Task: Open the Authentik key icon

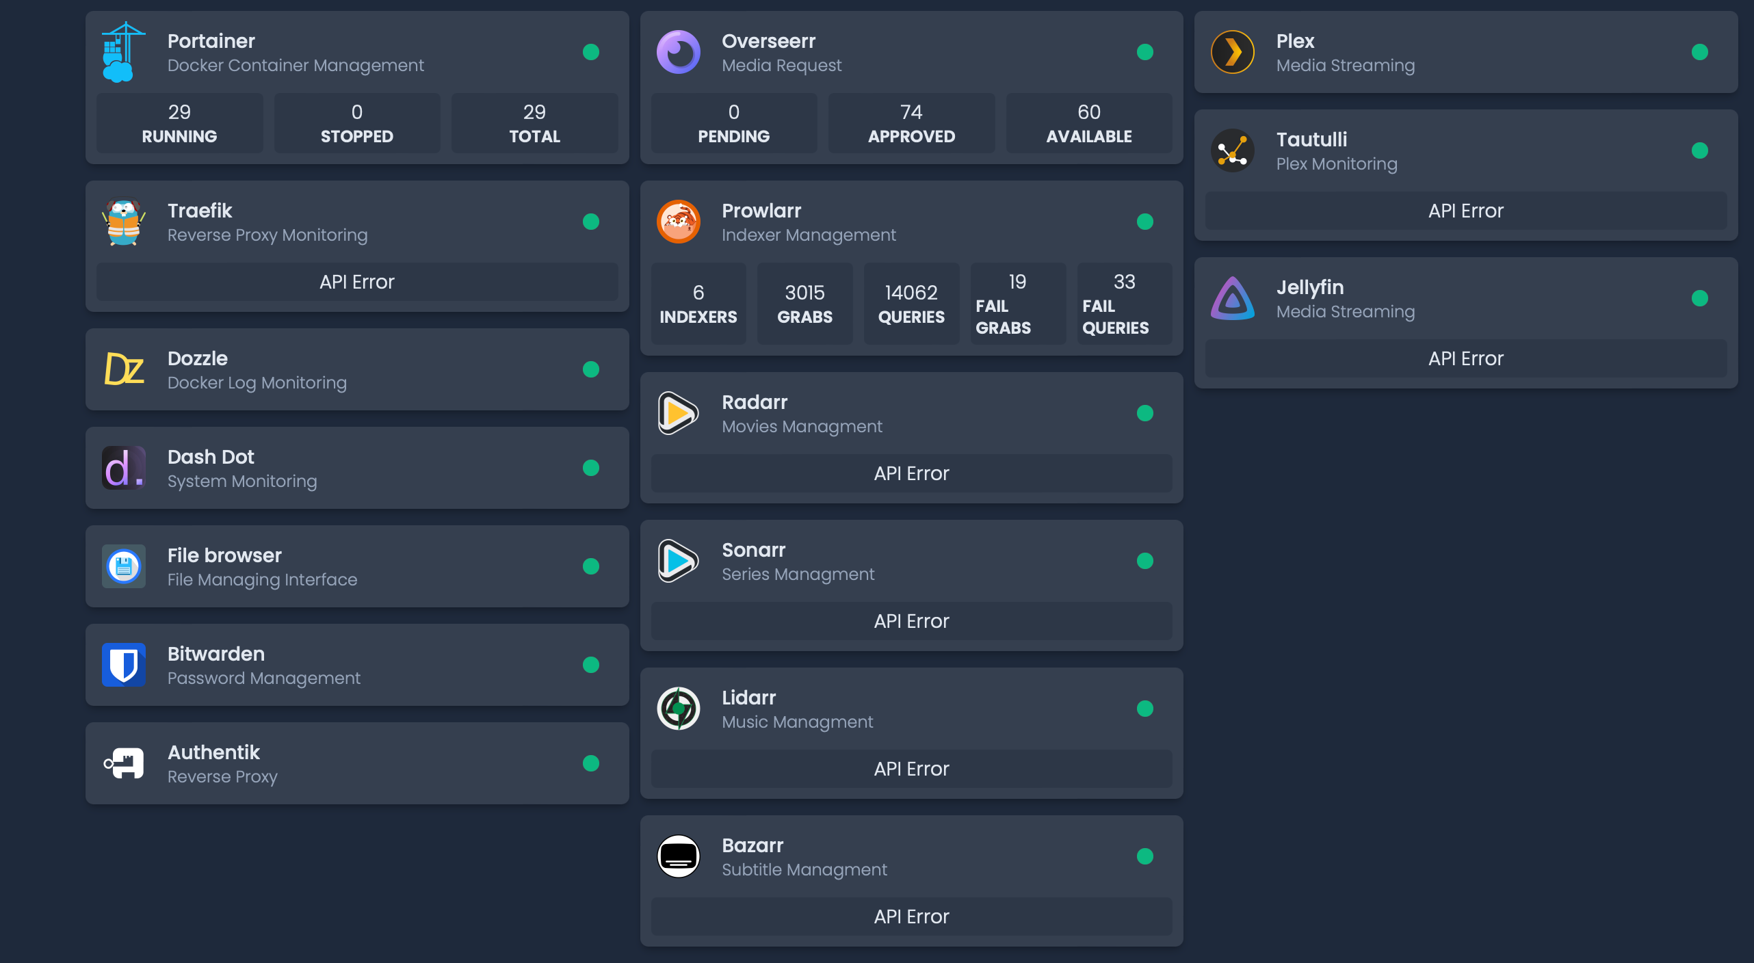Action: pyautogui.click(x=124, y=763)
